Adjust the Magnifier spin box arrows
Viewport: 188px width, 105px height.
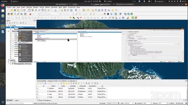(x=151, y=103)
